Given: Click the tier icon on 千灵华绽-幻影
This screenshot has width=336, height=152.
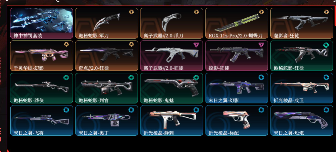Looking at the screenshot, I should [x=66, y=45].
